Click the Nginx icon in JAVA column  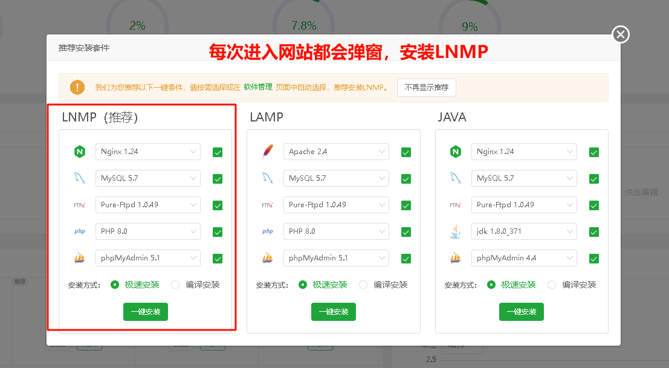coord(456,152)
